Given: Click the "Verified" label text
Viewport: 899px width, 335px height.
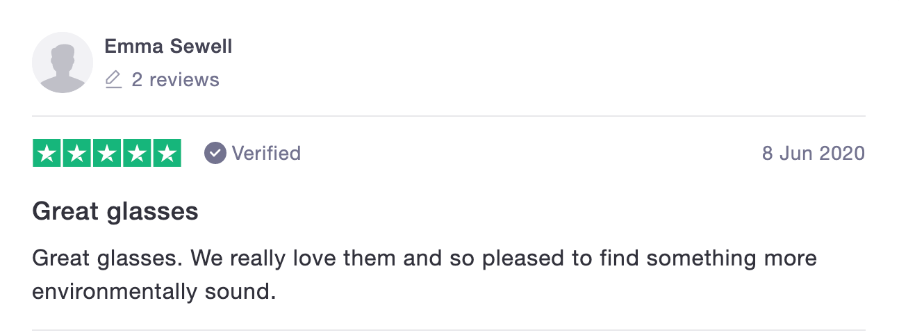Looking at the screenshot, I should pos(266,153).
